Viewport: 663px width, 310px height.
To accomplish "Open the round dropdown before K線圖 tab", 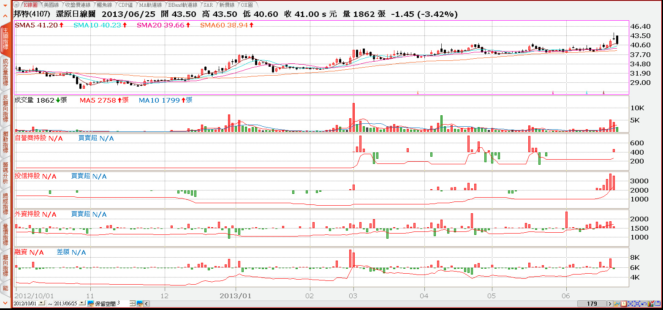I will tap(16, 5).
